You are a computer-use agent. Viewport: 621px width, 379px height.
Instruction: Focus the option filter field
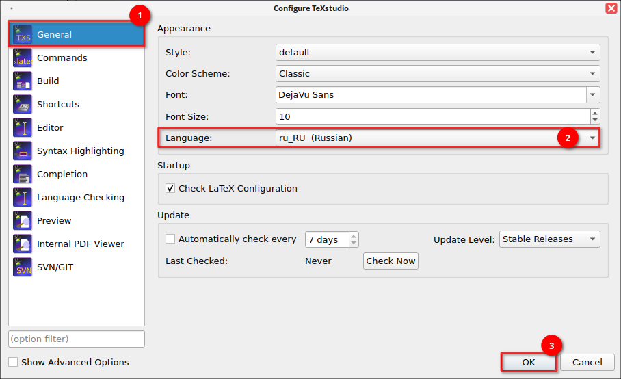click(x=77, y=339)
